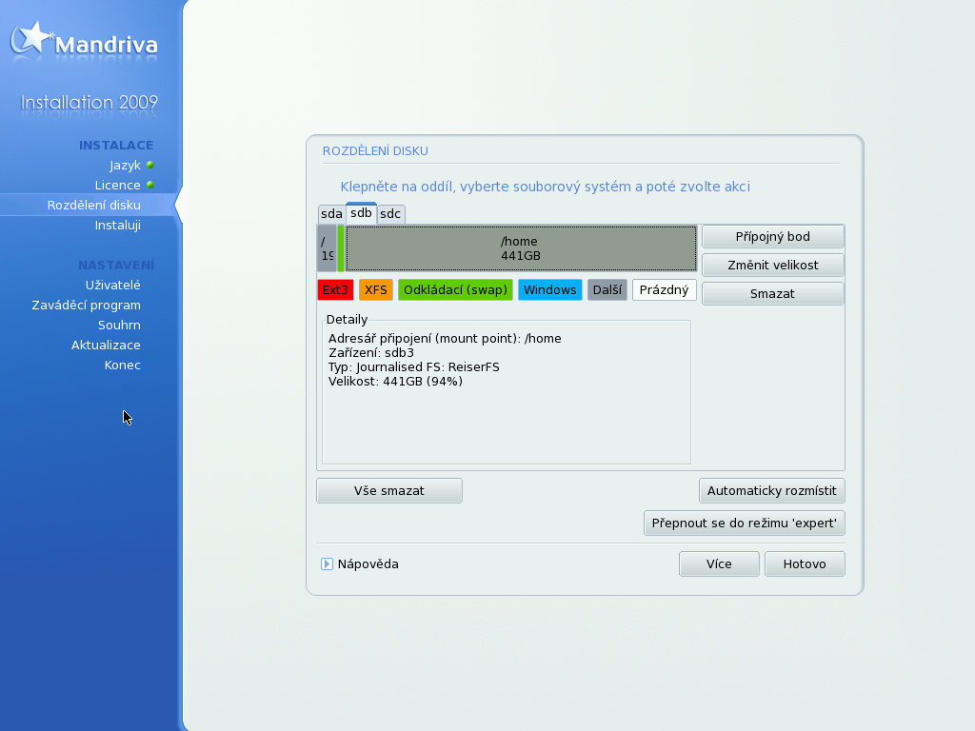Choose the red Ext3 filesystem type
This screenshot has height=731, width=975.
[x=335, y=289]
